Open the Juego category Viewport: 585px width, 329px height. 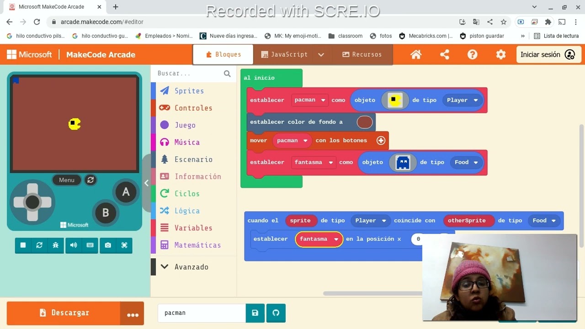185,125
